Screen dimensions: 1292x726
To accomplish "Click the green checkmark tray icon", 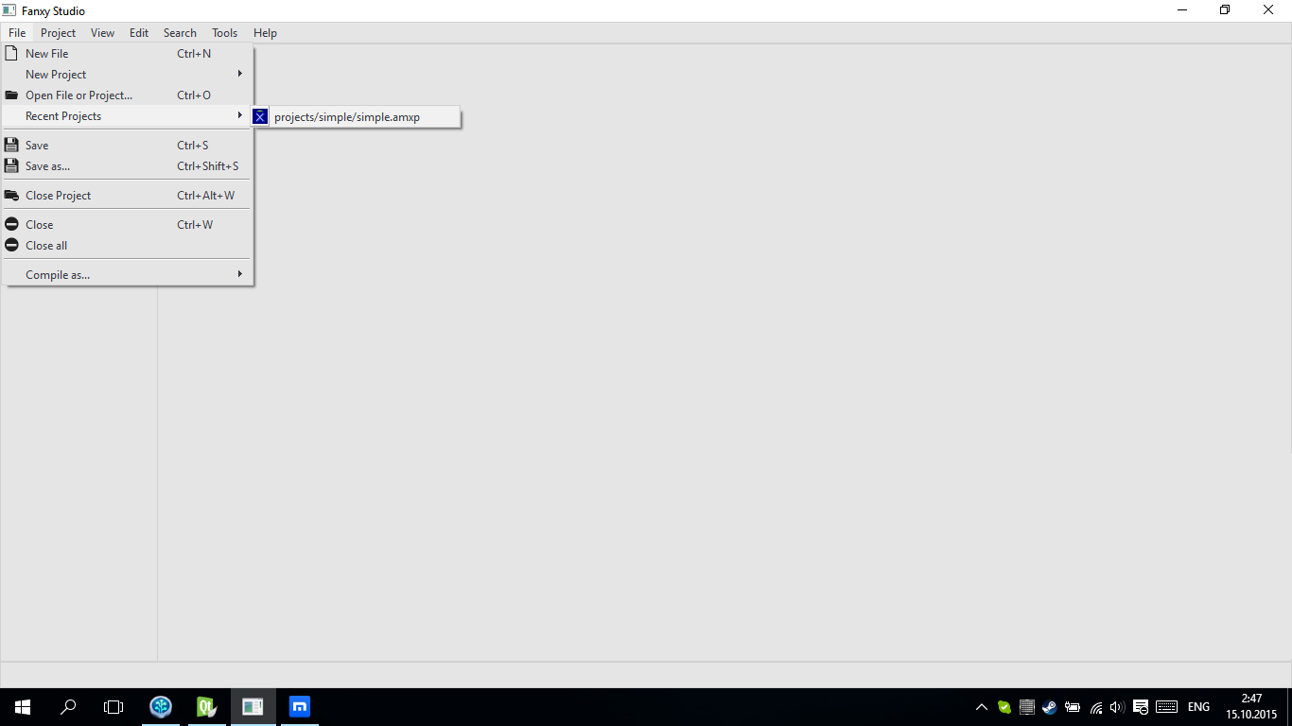I will [1004, 707].
